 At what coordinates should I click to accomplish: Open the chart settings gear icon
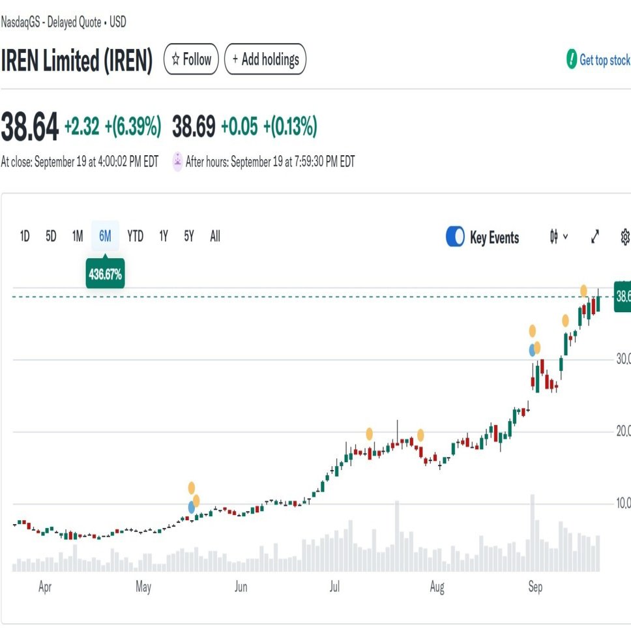pyautogui.click(x=624, y=237)
